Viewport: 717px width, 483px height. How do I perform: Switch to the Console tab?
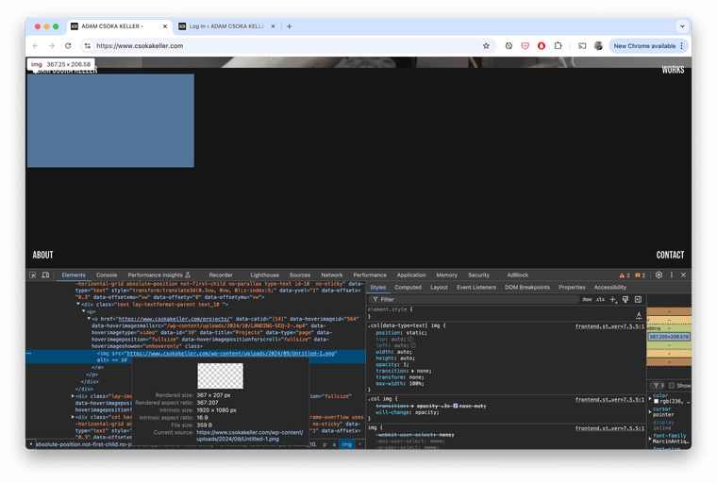[x=107, y=275]
